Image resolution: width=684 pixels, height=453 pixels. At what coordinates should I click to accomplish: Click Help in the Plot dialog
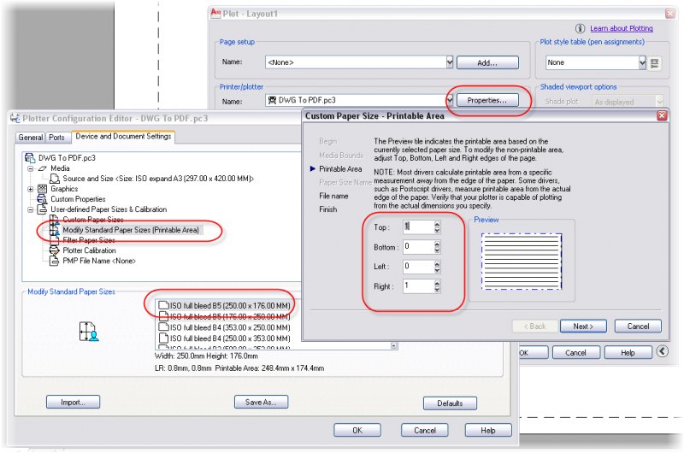(628, 353)
